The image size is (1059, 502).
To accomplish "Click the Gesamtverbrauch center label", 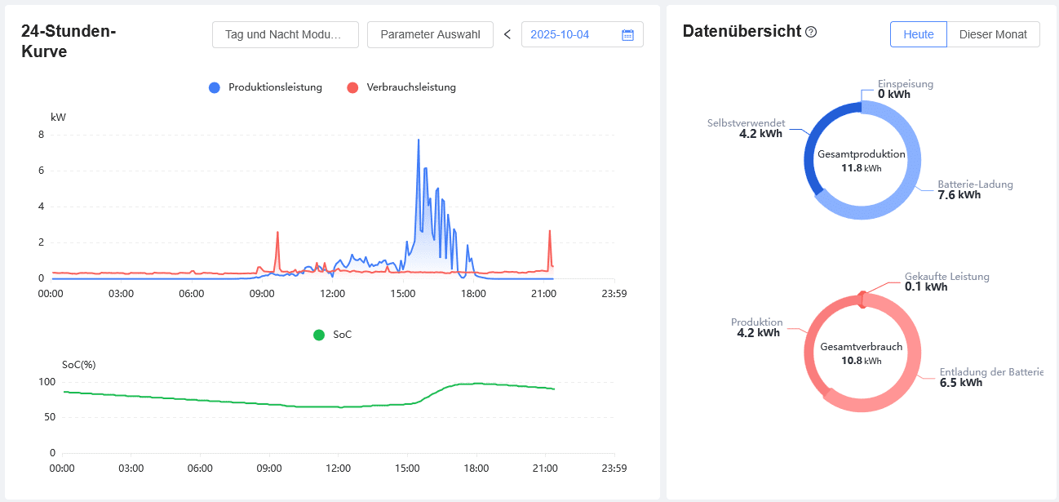I will pyautogui.click(x=862, y=347).
